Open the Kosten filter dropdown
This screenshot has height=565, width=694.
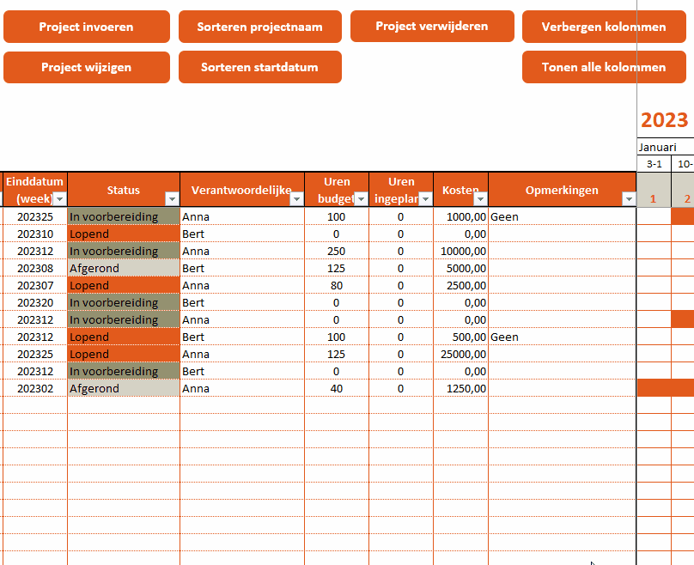479,200
